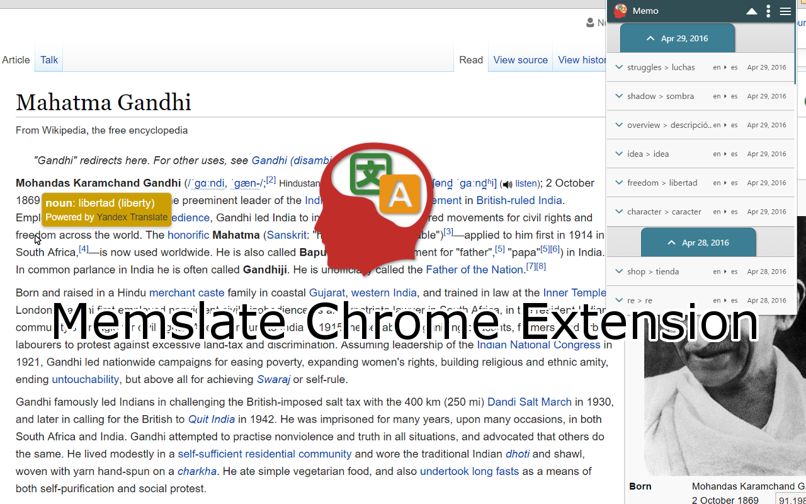Switch to the Talk tab
Screen dimensions: 806x504
(x=48, y=60)
